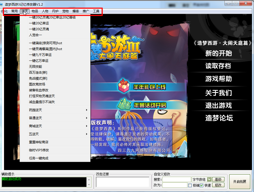
Task: Toggle the 快速 checkbox
Action: click(x=202, y=185)
